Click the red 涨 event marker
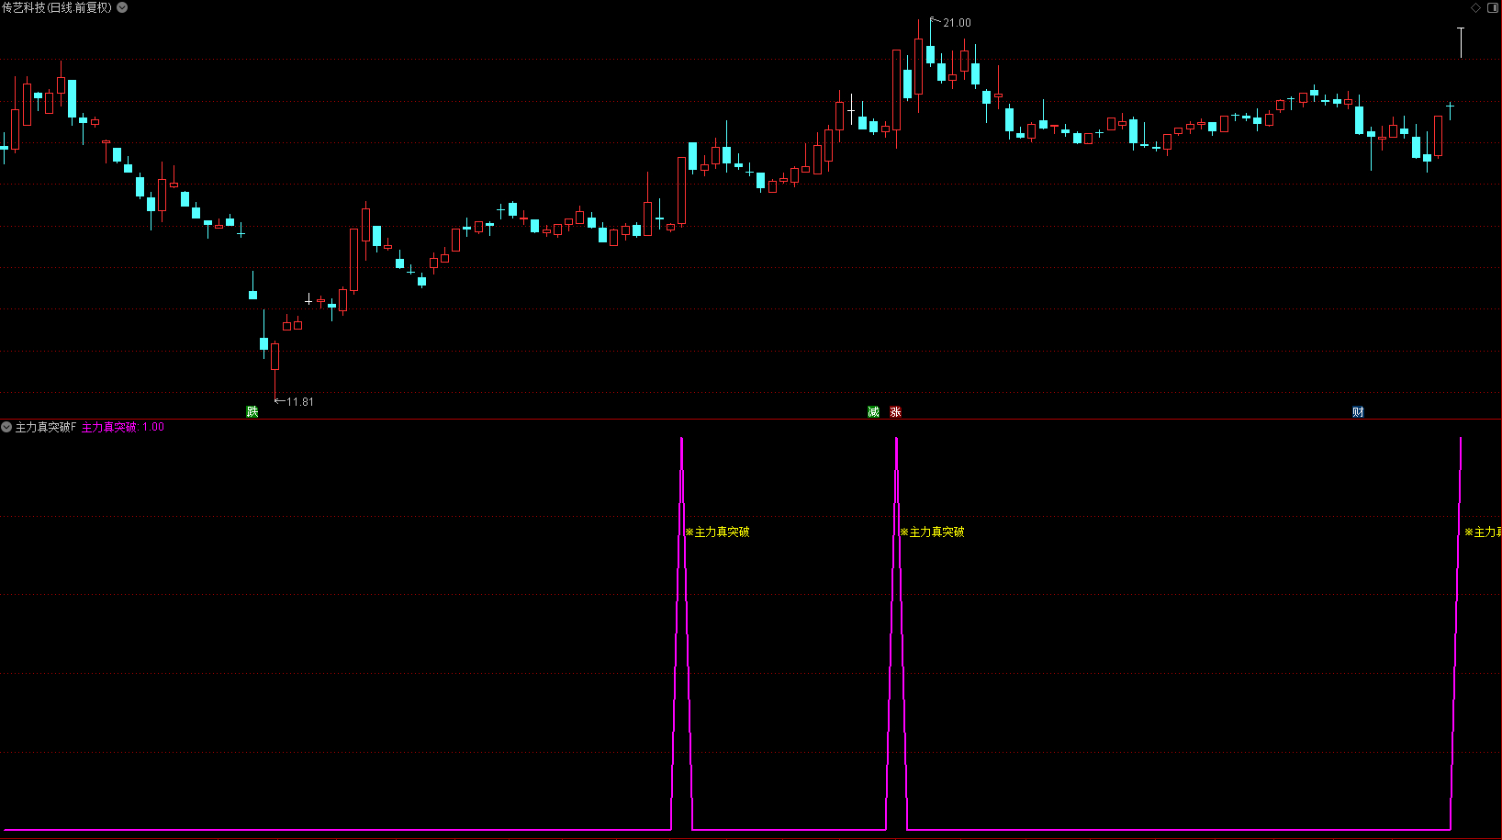The height and width of the screenshot is (840, 1502). (895, 411)
